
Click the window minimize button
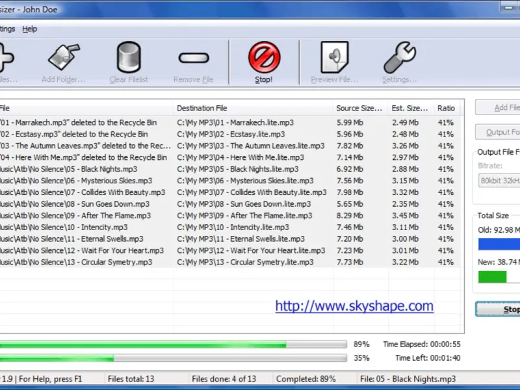pyautogui.click(x=509, y=7)
